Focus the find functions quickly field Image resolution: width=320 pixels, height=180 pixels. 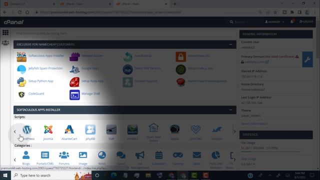point(125,33)
